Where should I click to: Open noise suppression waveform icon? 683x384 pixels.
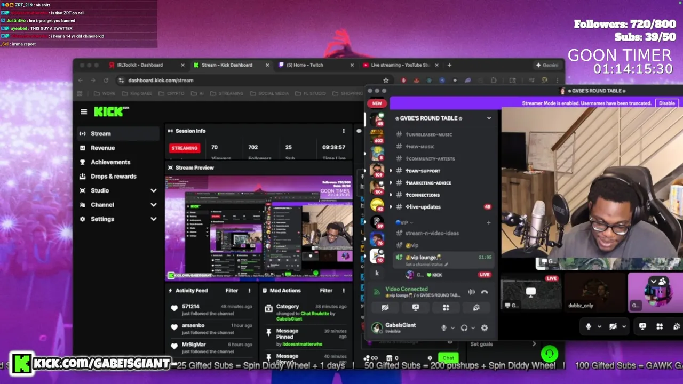[x=472, y=292]
